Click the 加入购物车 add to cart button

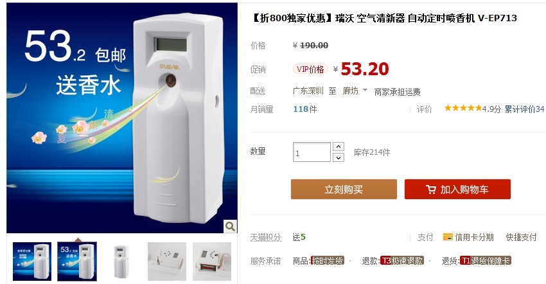pyautogui.click(x=457, y=189)
